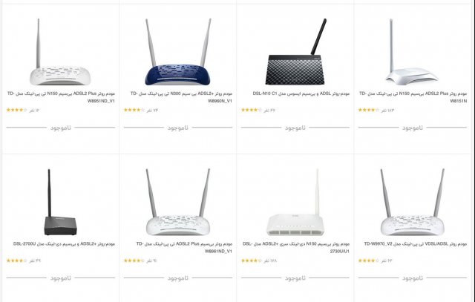475x302 pixels.
Task: Open the TD-W8961ND_V1 two-antenna router image
Action: [178, 202]
